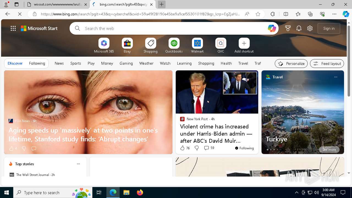352x198 pixels.
Task: Click the browser address bar URL
Action: point(140,14)
